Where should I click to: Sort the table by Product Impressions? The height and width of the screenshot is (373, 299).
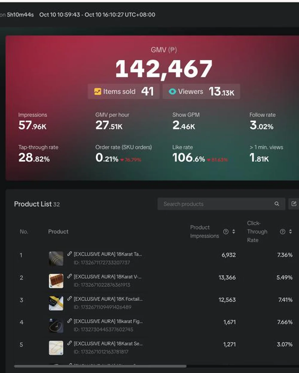234,232
